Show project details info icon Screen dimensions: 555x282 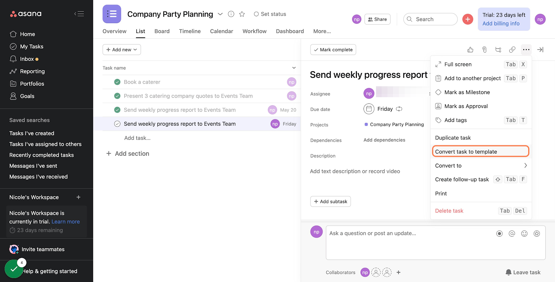pyautogui.click(x=231, y=14)
